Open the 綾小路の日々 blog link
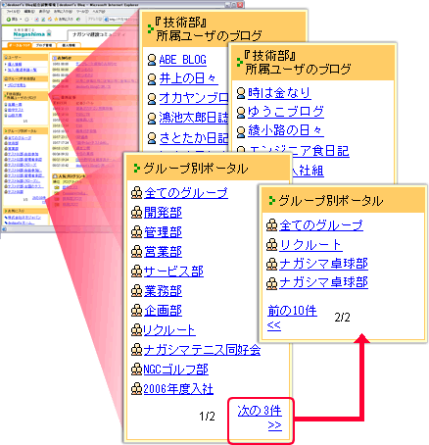The width and height of the screenshot is (429, 445). pyautogui.click(x=286, y=130)
